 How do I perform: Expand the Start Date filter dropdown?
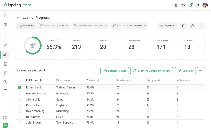click(x=129, y=26)
